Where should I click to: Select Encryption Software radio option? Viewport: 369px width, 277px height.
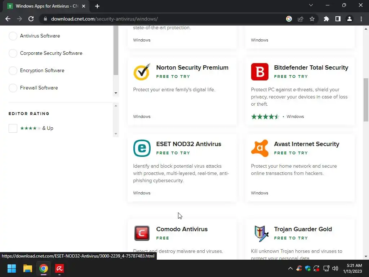click(13, 70)
